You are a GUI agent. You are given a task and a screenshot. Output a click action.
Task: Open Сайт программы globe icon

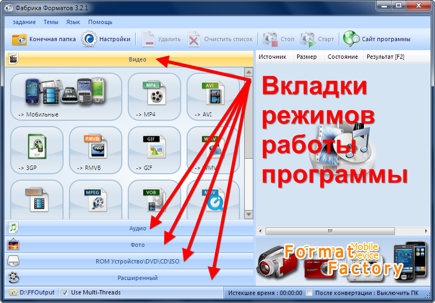[x=351, y=38]
